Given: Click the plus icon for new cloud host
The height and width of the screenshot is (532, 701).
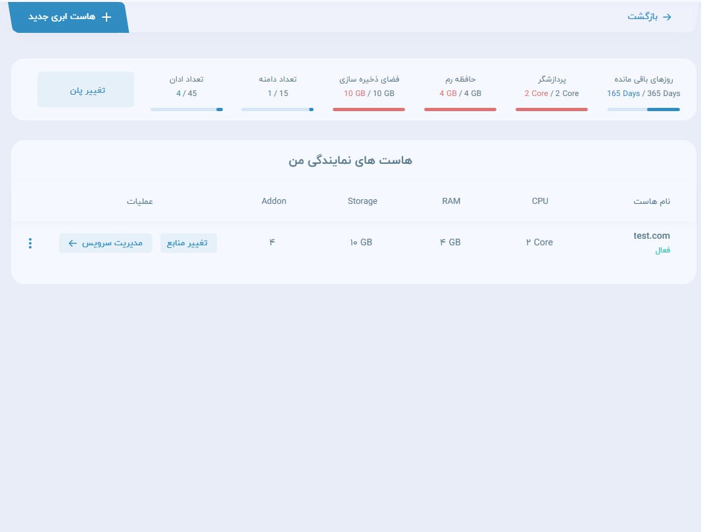Looking at the screenshot, I should click(107, 17).
